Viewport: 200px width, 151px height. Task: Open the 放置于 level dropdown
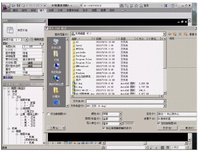point(177,119)
